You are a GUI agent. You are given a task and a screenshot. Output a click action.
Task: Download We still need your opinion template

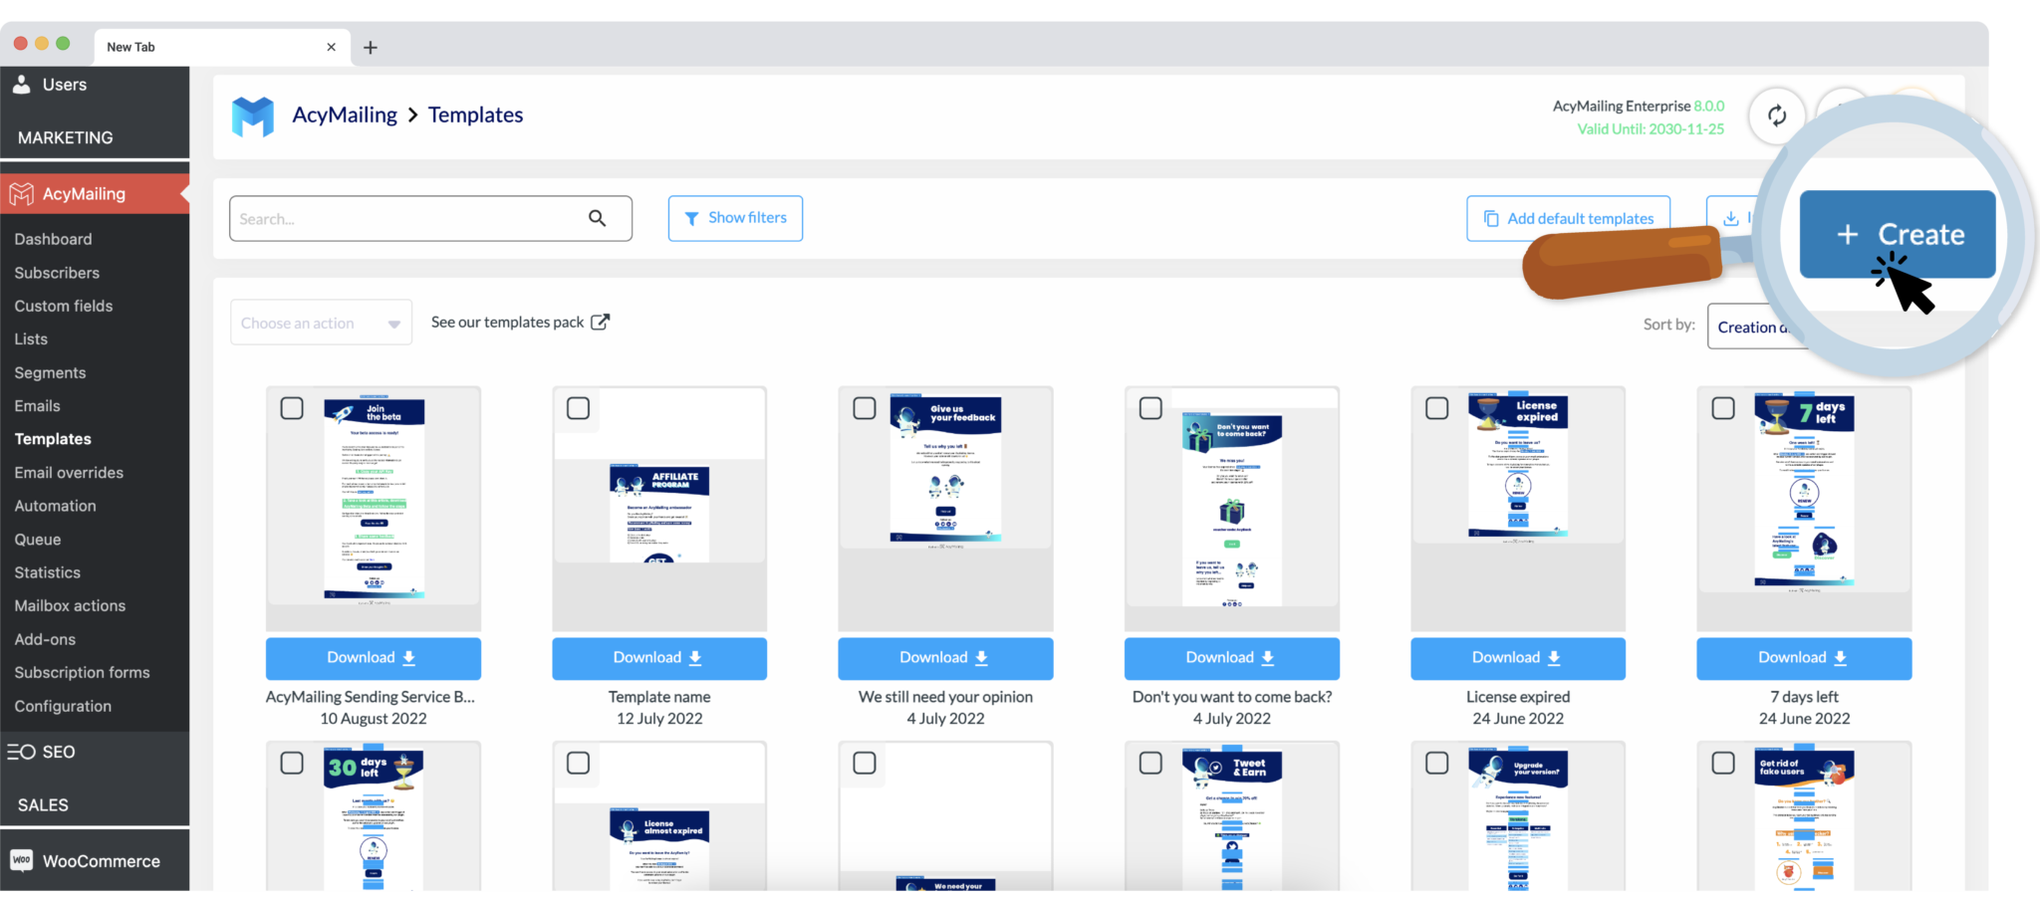pyautogui.click(x=945, y=658)
